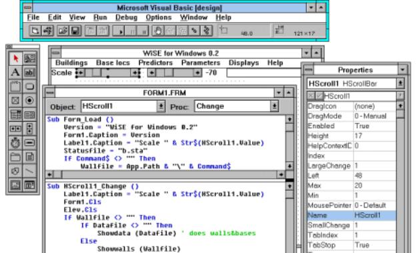Click the Instant Watch toolbar icon
Screen dimensions: 416x253
(x=170, y=31)
